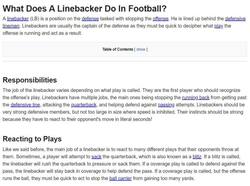This screenshot has height=186, width=250.
Task: Open the 'offense' link
Action: tap(160, 19)
